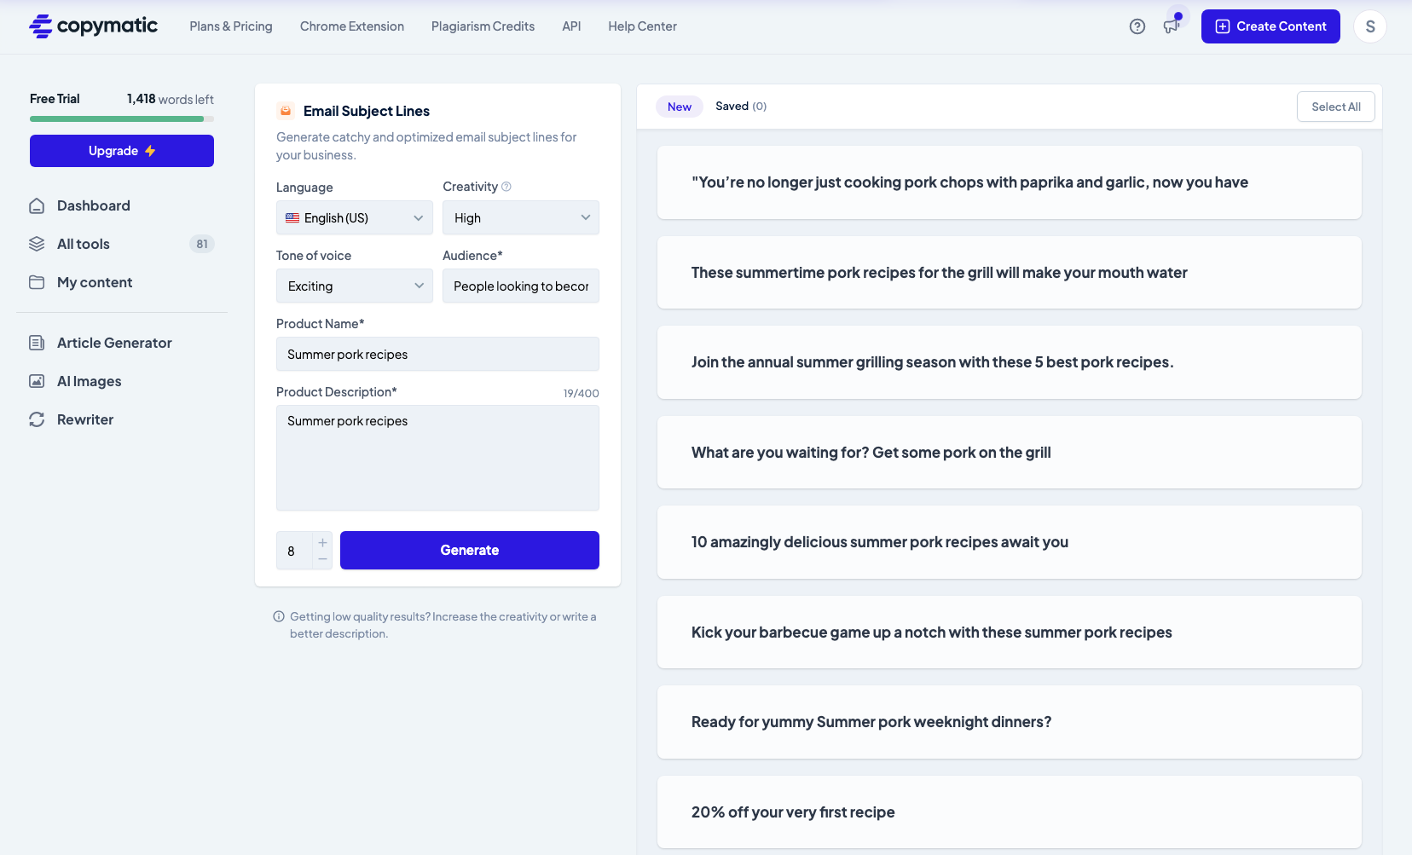
Task: Open the Creativity dropdown set to High
Action: click(x=521, y=217)
